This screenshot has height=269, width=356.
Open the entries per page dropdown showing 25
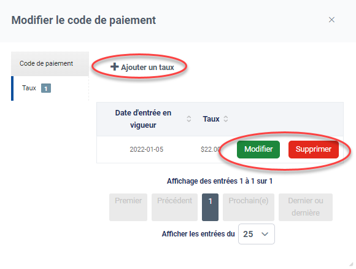coord(257,234)
